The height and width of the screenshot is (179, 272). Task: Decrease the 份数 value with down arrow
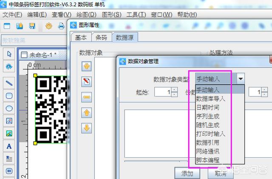click(x=264, y=94)
